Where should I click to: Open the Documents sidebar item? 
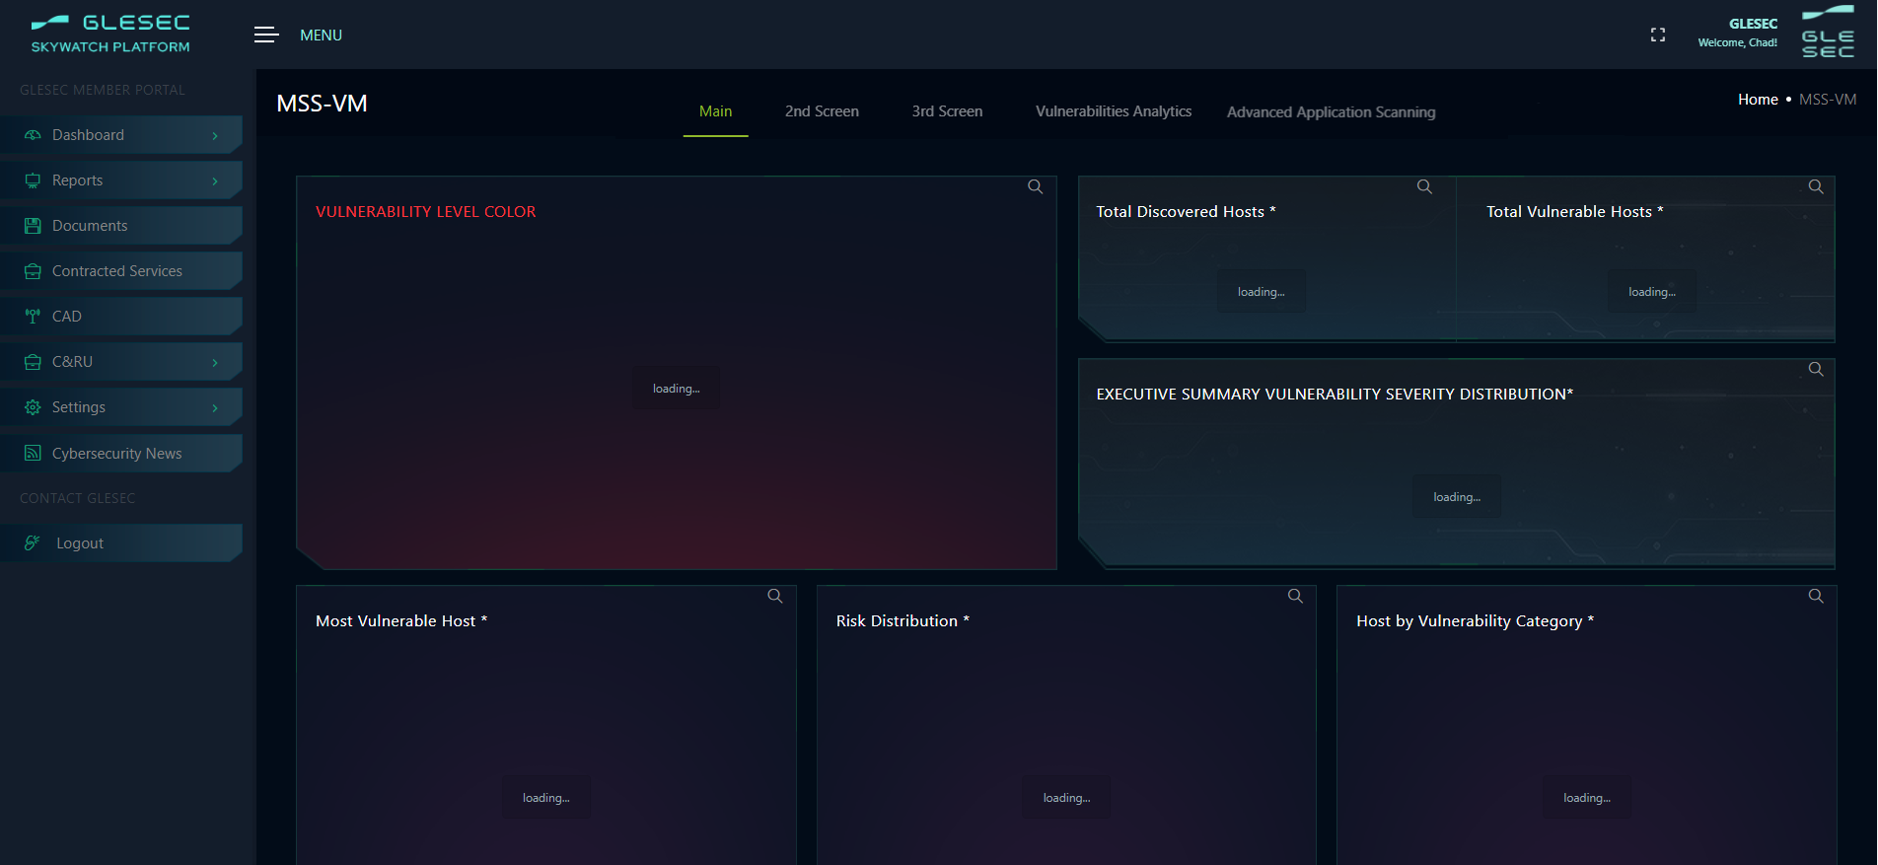pos(121,226)
